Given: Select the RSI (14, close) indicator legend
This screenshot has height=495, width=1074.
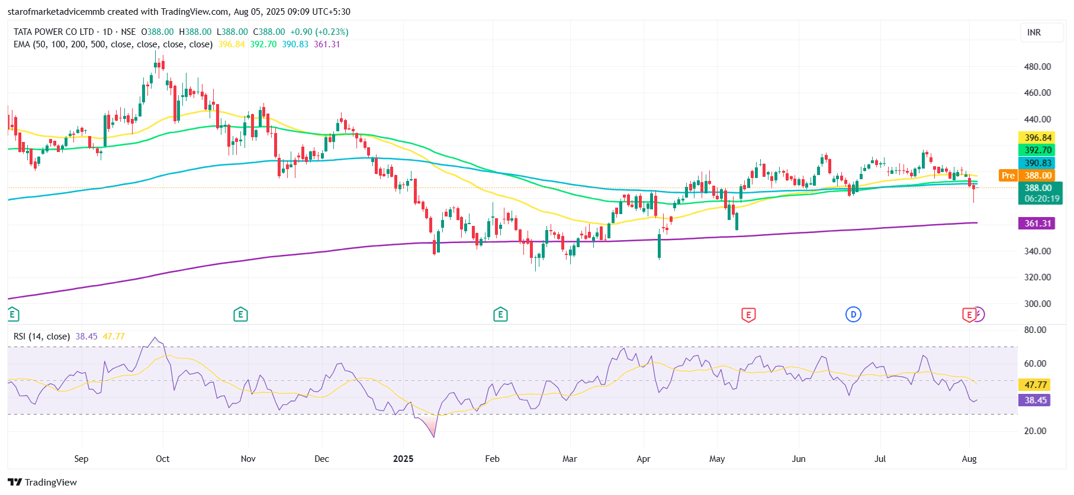Looking at the screenshot, I should (42, 337).
